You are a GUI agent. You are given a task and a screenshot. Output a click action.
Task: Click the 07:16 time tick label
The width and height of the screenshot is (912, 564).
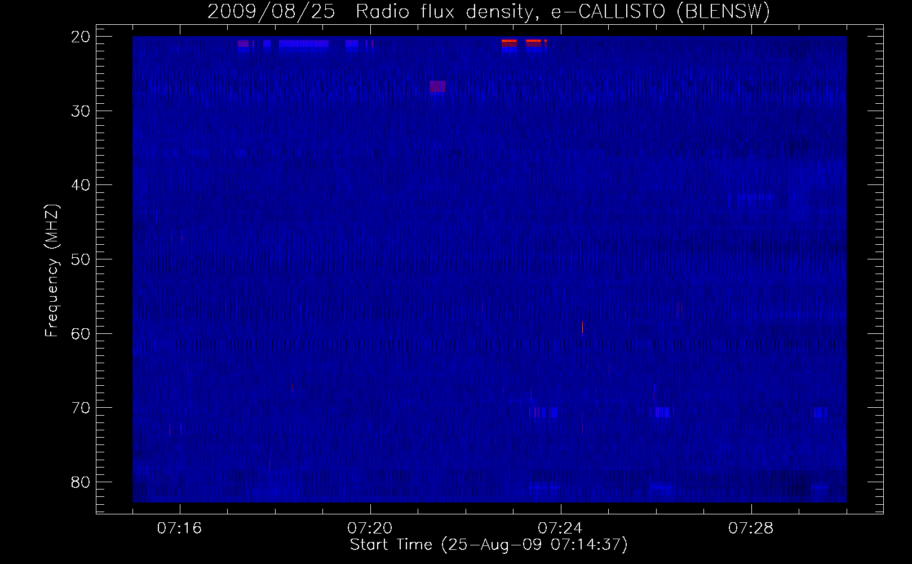click(x=180, y=528)
